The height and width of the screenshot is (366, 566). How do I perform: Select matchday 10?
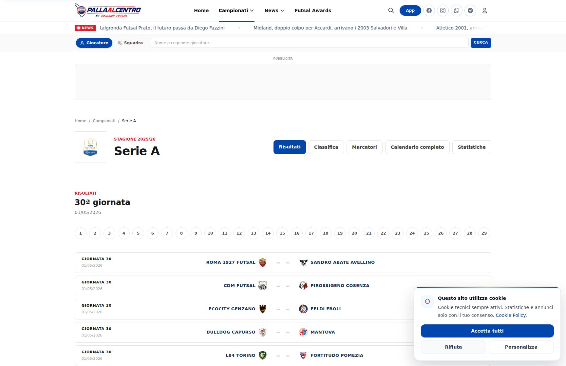point(210,233)
